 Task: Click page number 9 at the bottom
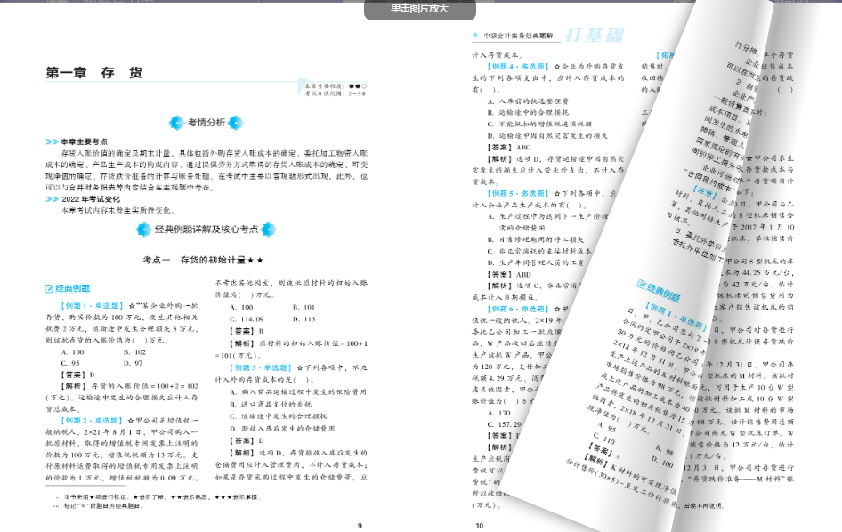359,525
